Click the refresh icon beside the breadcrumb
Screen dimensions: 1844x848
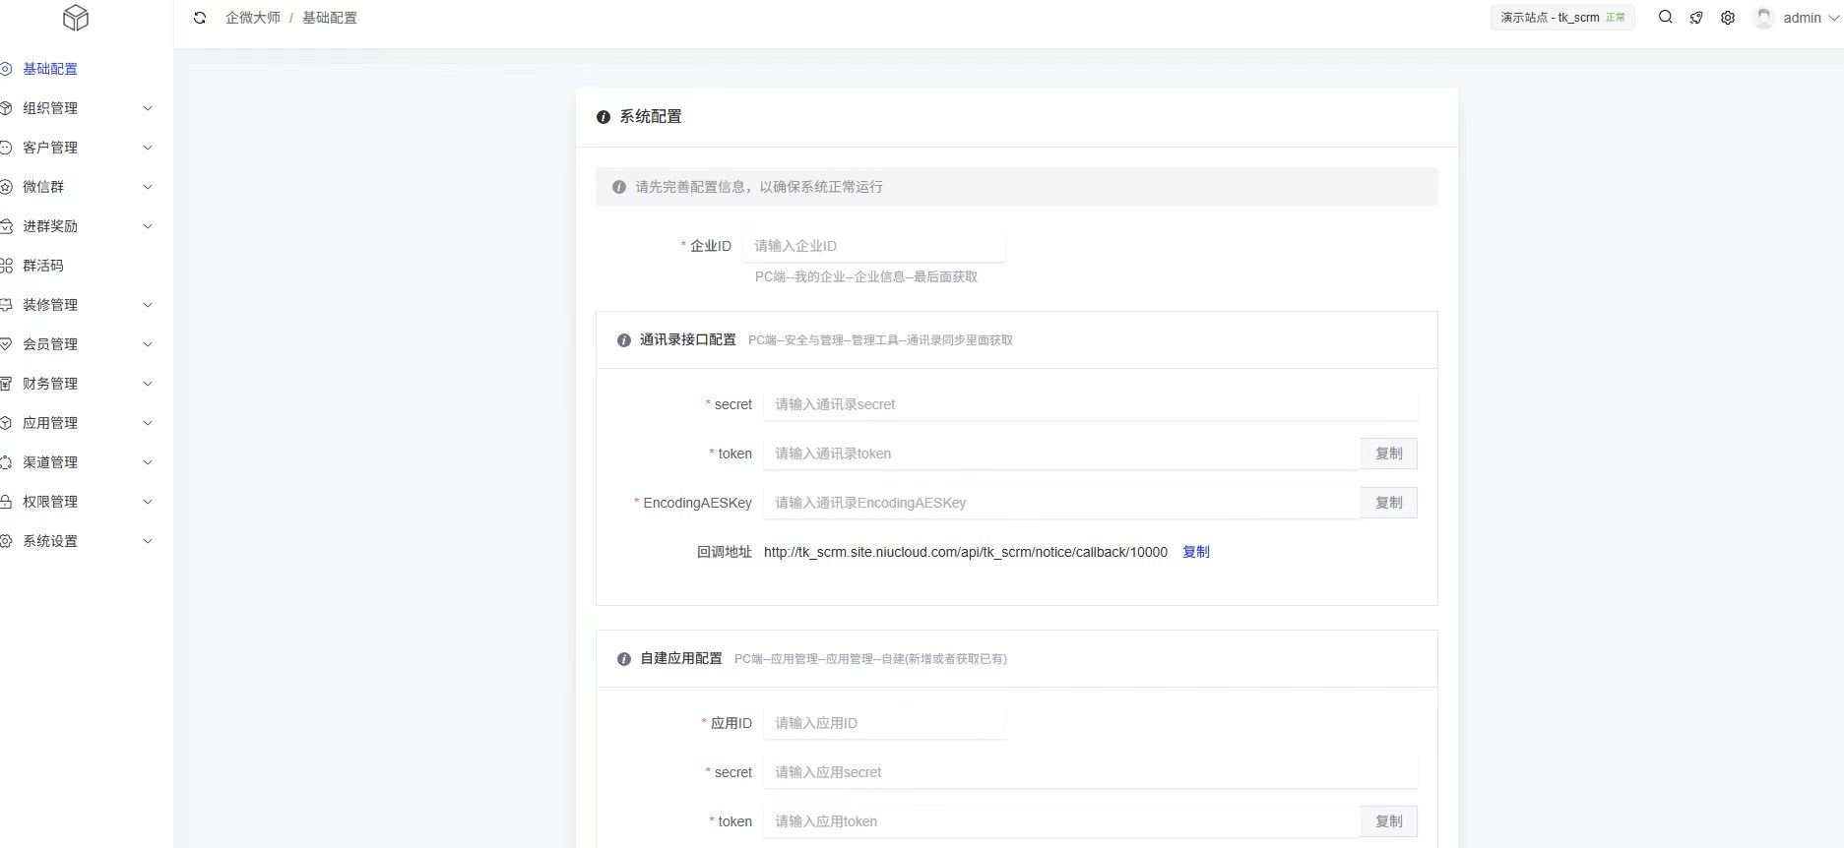pos(200,18)
